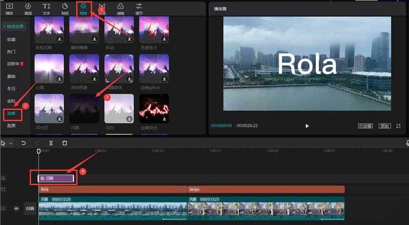Screen dimensions: 409x225
Task: Click the split clip tool icon
Action: point(51,143)
